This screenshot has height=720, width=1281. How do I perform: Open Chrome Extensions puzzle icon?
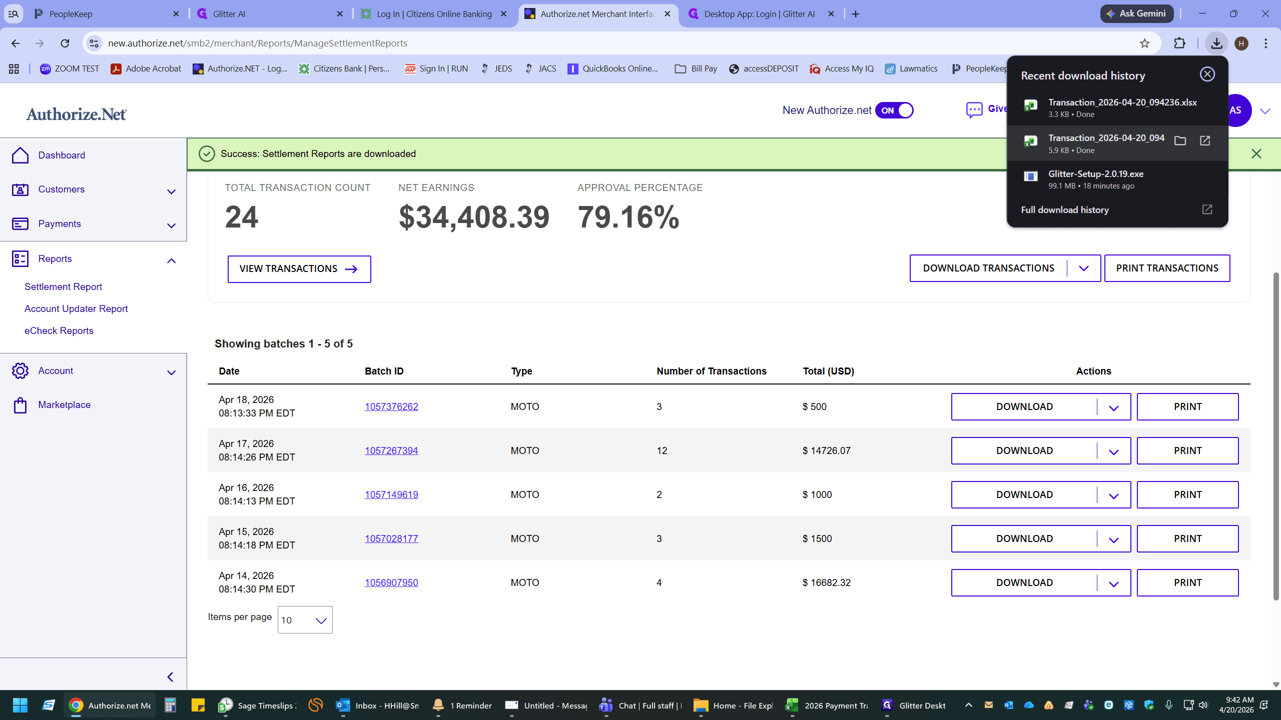pyautogui.click(x=1179, y=43)
